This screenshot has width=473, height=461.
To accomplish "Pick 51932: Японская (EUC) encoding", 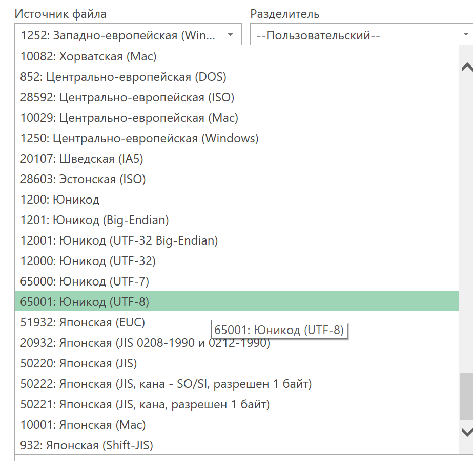I will pyautogui.click(x=83, y=322).
